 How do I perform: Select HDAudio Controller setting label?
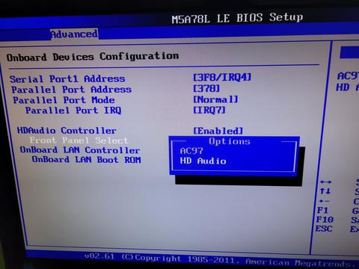[67, 130]
